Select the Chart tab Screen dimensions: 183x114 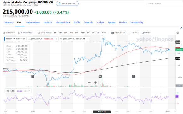(20, 22)
